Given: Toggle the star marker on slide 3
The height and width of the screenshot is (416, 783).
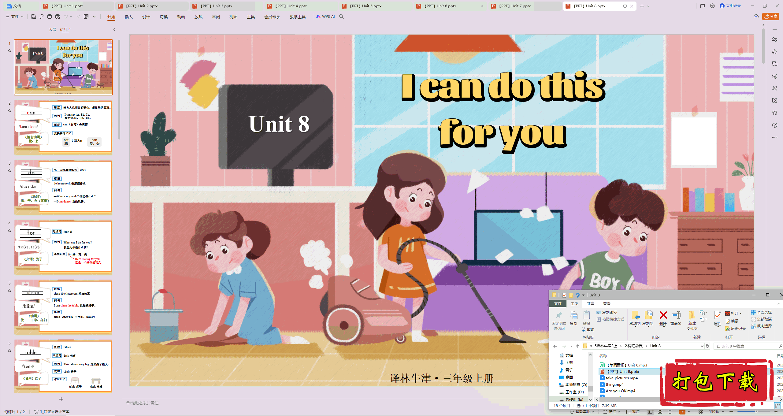Looking at the screenshot, I should point(9,171).
